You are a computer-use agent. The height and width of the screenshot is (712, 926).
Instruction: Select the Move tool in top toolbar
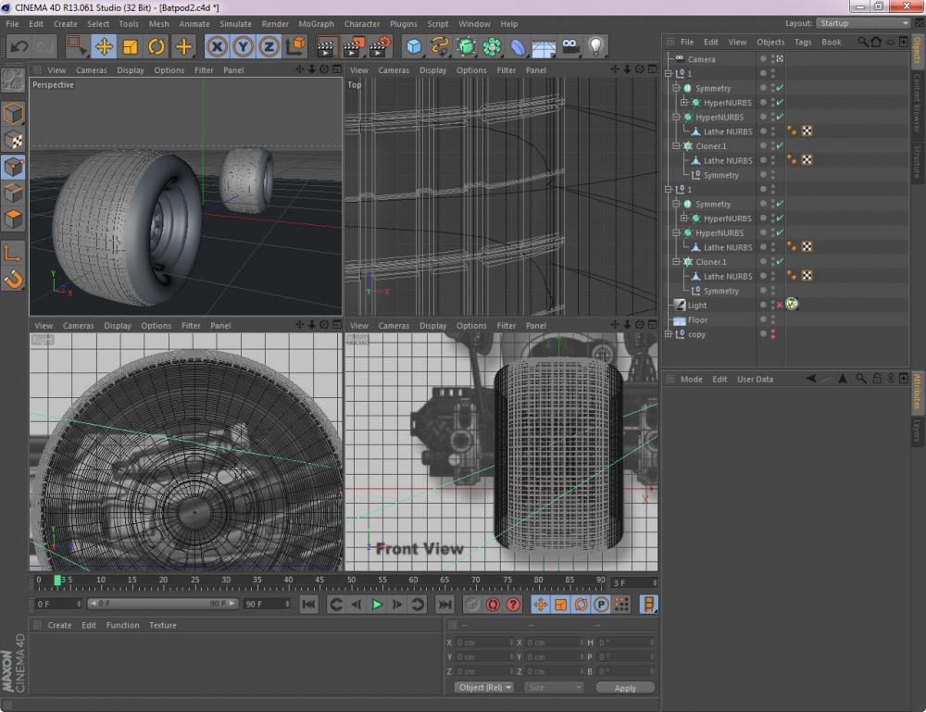pyautogui.click(x=104, y=46)
